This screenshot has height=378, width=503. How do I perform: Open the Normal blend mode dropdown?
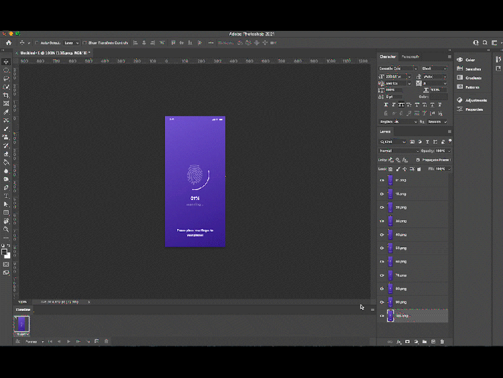[399, 150]
